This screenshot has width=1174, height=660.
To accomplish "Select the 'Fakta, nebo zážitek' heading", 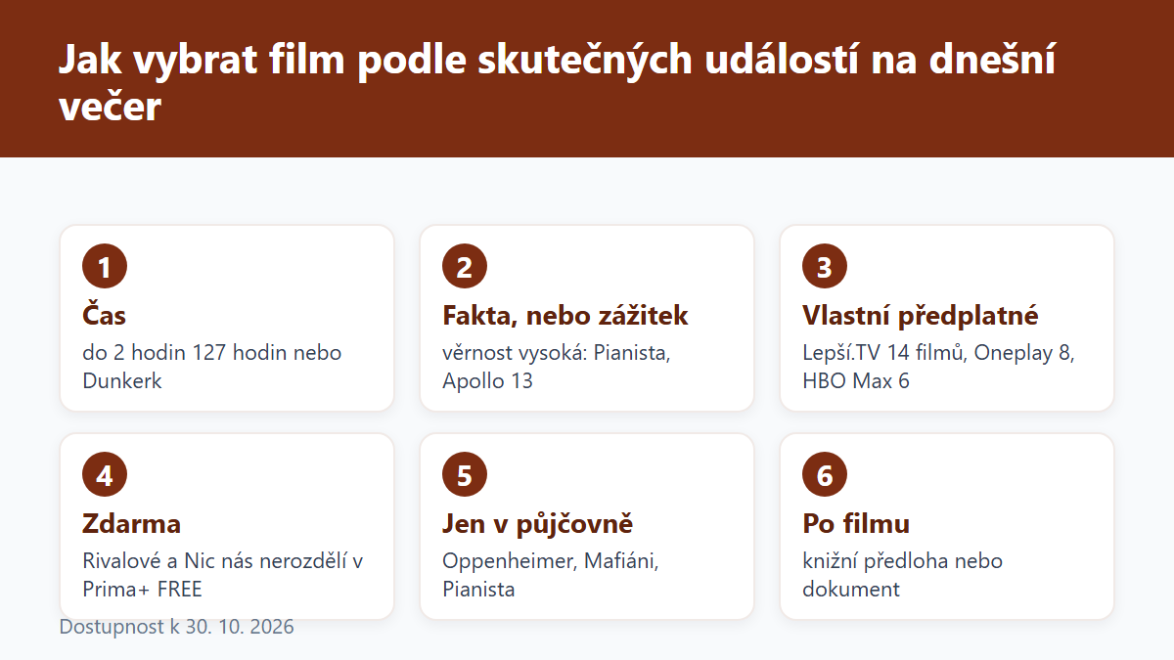I will point(565,316).
